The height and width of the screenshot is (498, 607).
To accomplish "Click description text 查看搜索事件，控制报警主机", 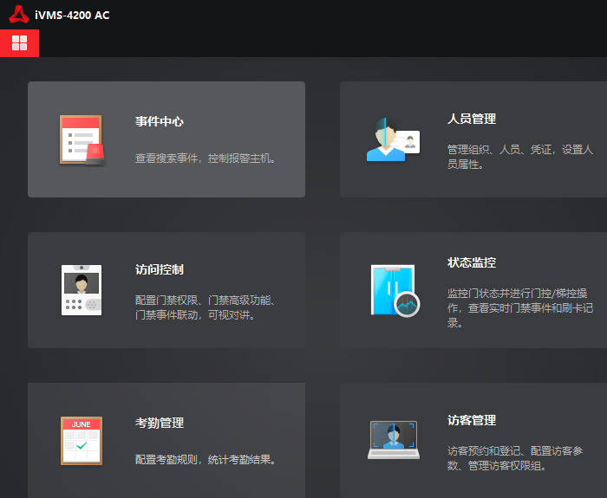I will [x=207, y=158].
